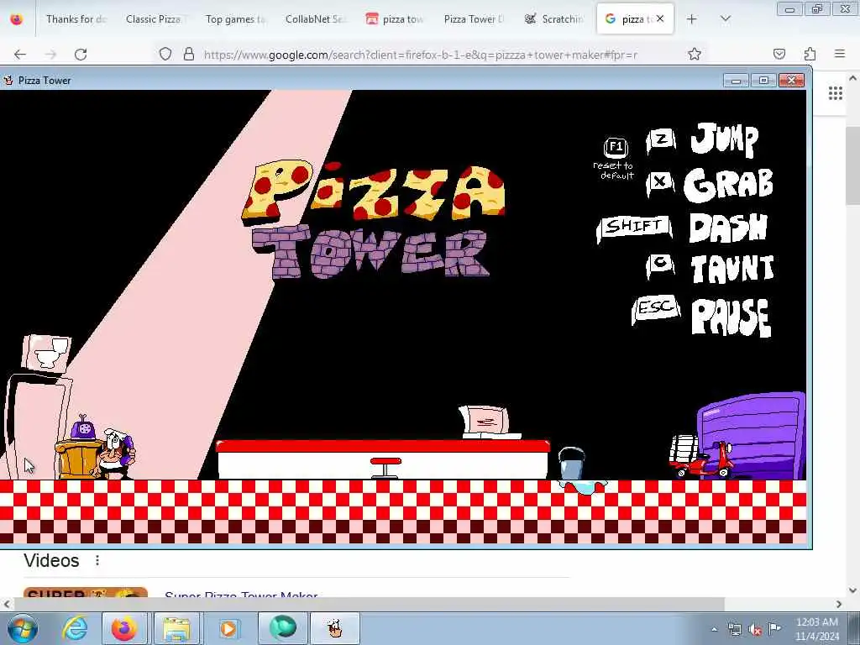Click the muted volume tray icon
This screenshot has width=860, height=645.
pos(755,630)
